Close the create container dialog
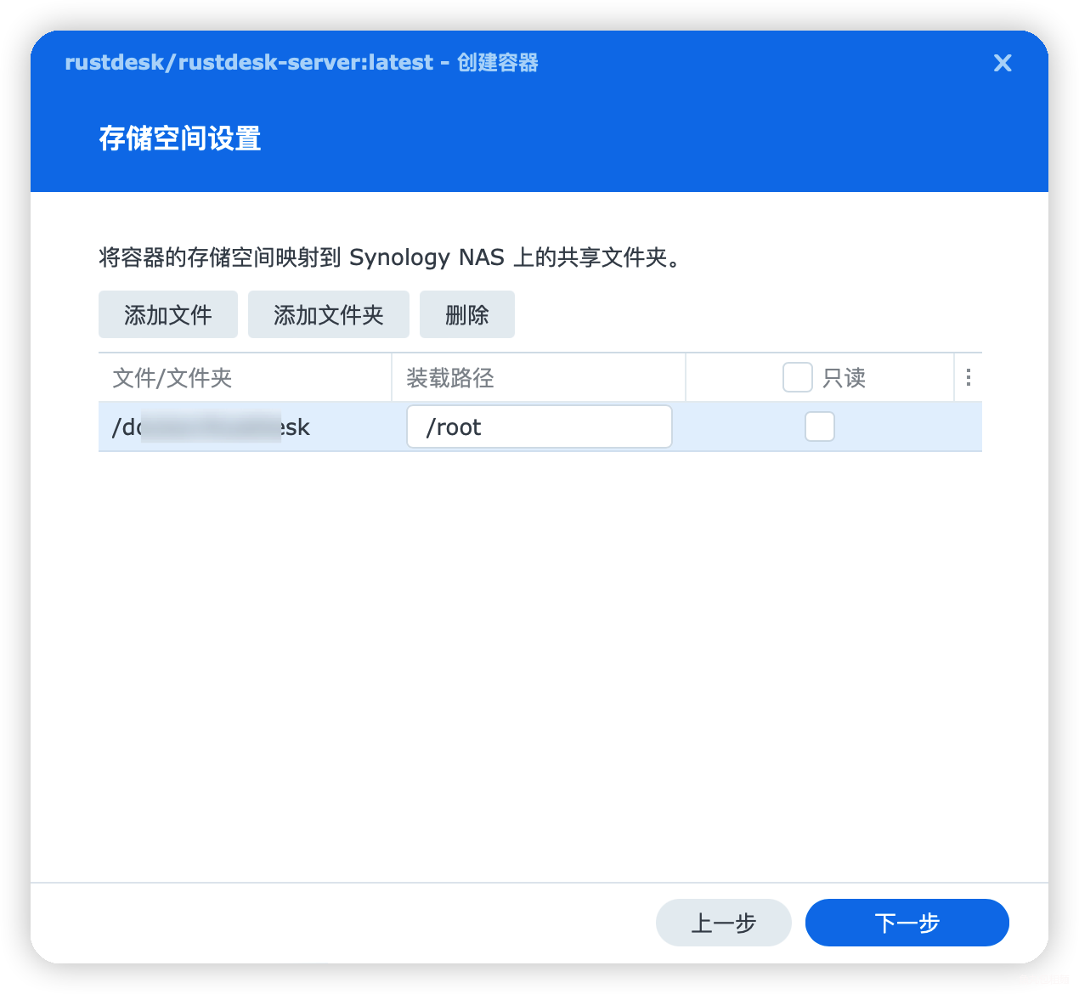The width and height of the screenshot is (1079, 994). 1003,63
